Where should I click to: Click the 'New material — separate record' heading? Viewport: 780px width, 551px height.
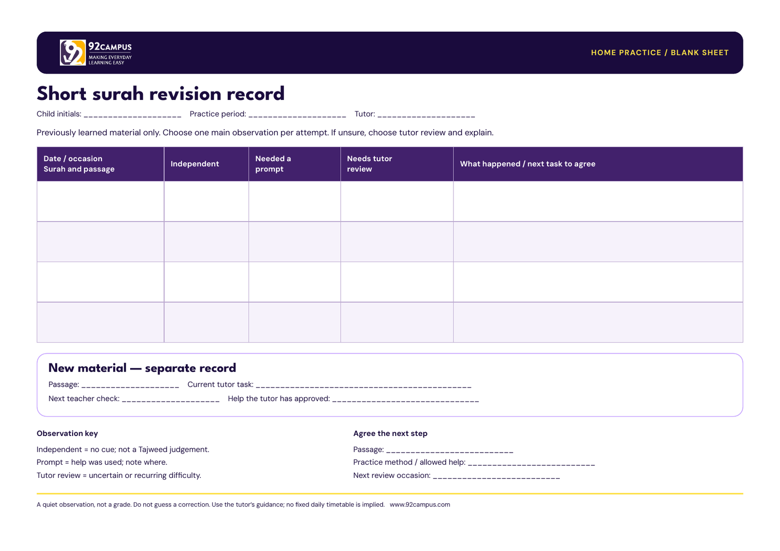[142, 368]
